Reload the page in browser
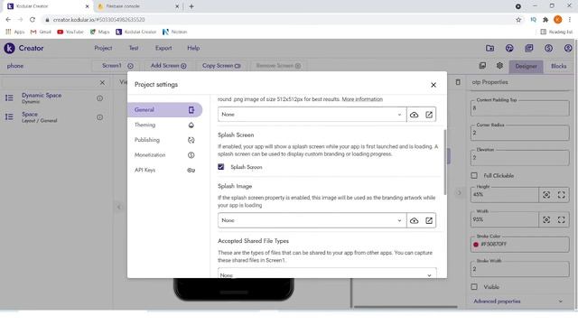 [x=33, y=20]
